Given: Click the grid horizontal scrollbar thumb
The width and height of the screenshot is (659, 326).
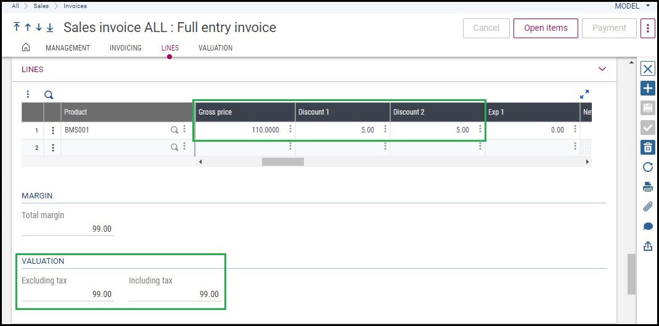Looking at the screenshot, I should [x=282, y=161].
